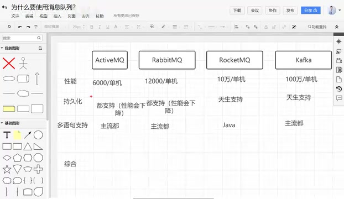Go back using the top-left arrow
Screen dimensions: 344x199
(x=4, y=7)
